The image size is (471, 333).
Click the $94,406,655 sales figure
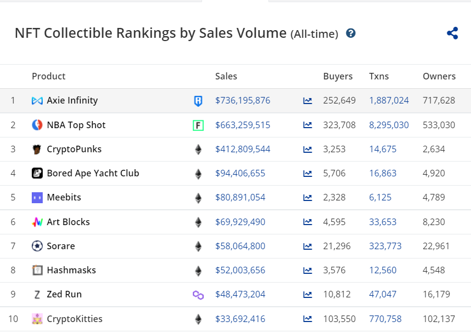(x=240, y=173)
